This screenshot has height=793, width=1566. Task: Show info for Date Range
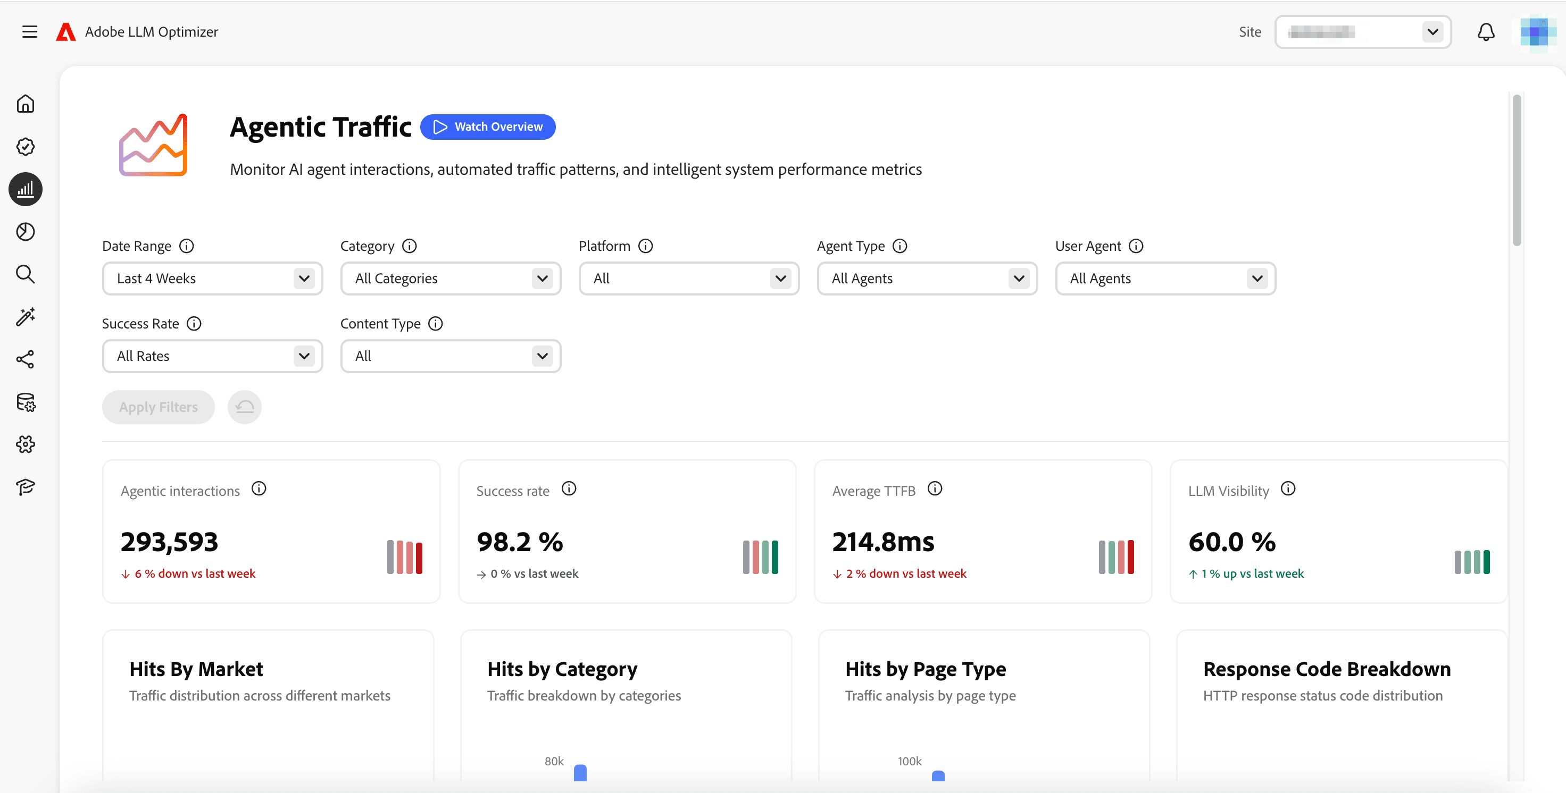(187, 246)
